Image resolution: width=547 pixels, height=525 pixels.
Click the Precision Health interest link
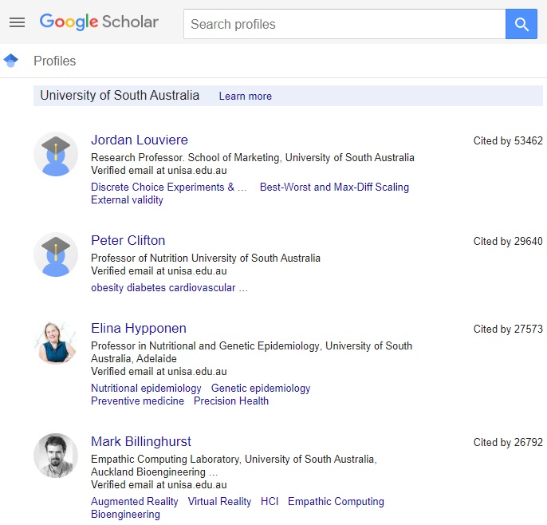tap(231, 401)
